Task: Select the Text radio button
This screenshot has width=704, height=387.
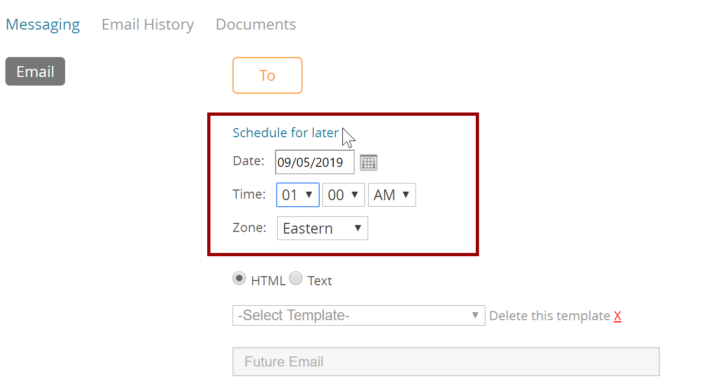Action: tap(295, 278)
